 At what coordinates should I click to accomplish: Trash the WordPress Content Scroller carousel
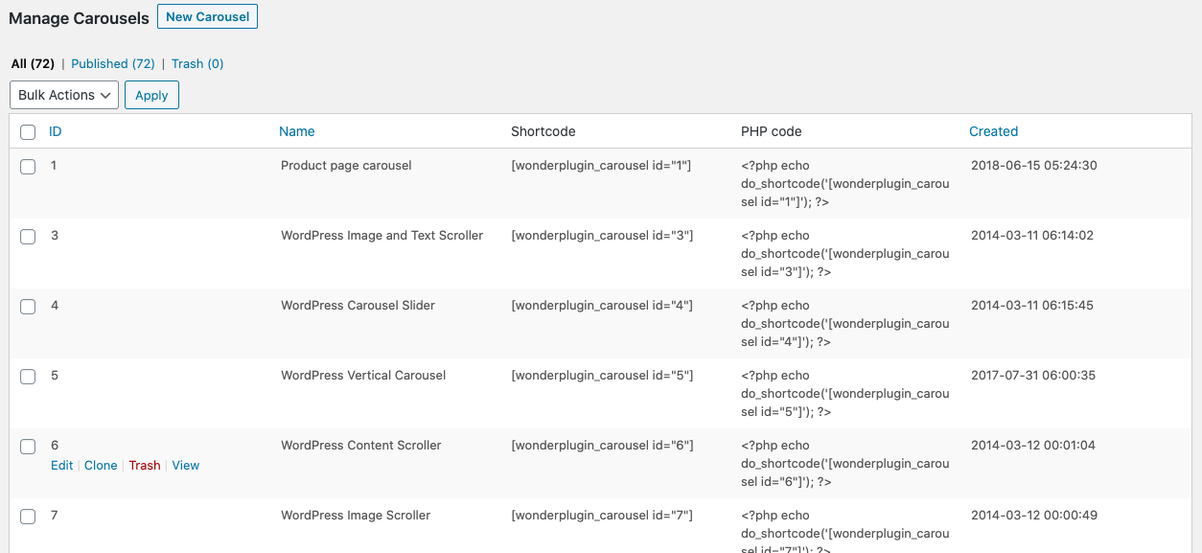(x=145, y=466)
